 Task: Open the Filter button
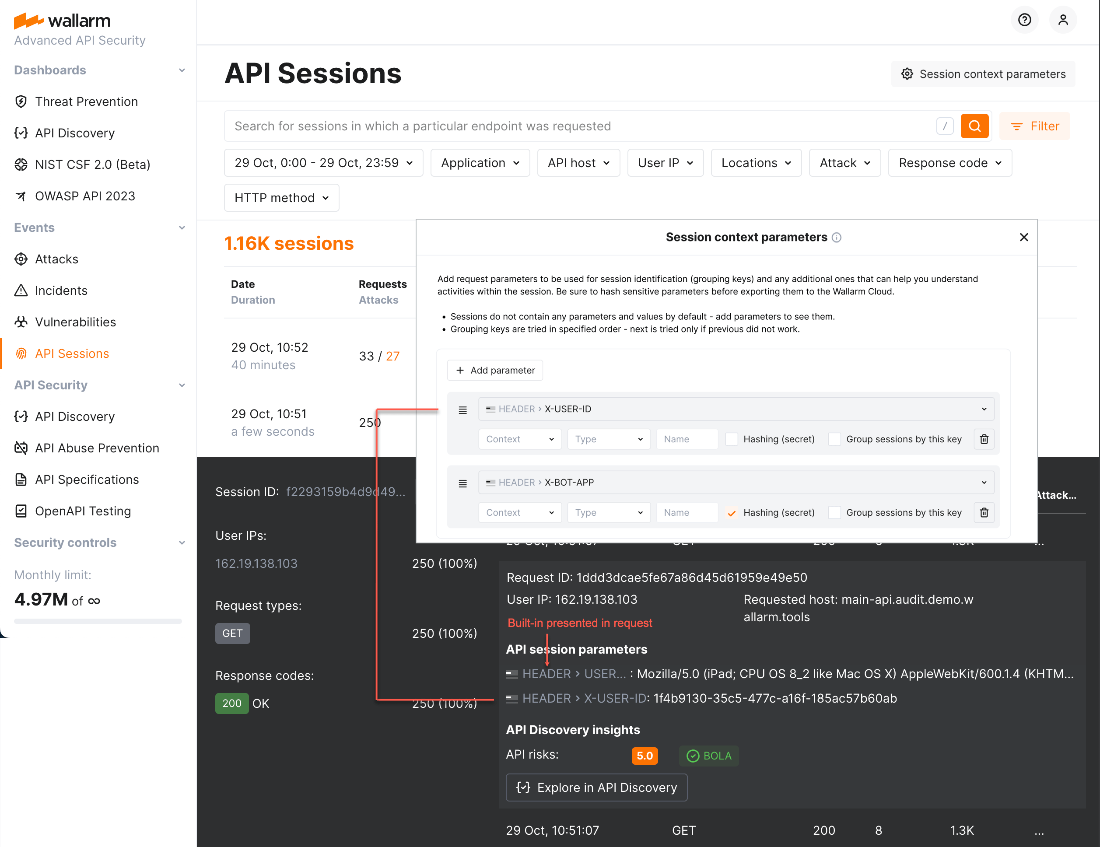pos(1034,126)
